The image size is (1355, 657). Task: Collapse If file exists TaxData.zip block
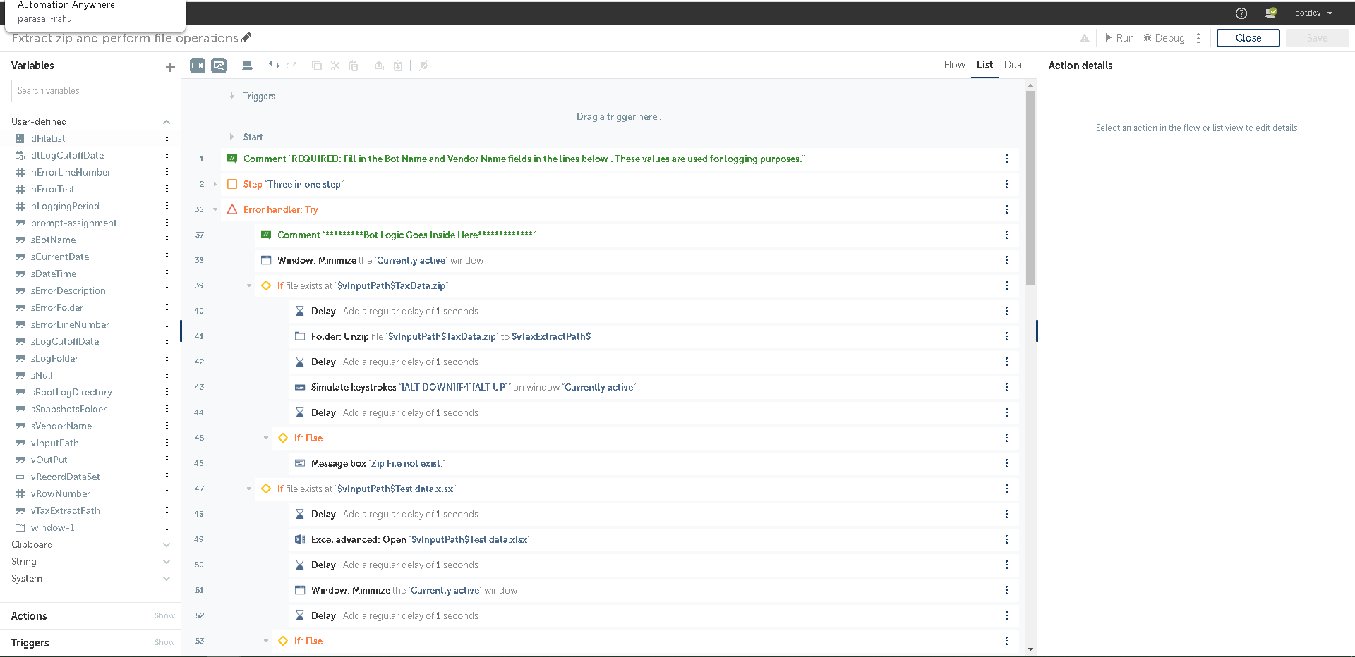coord(249,285)
